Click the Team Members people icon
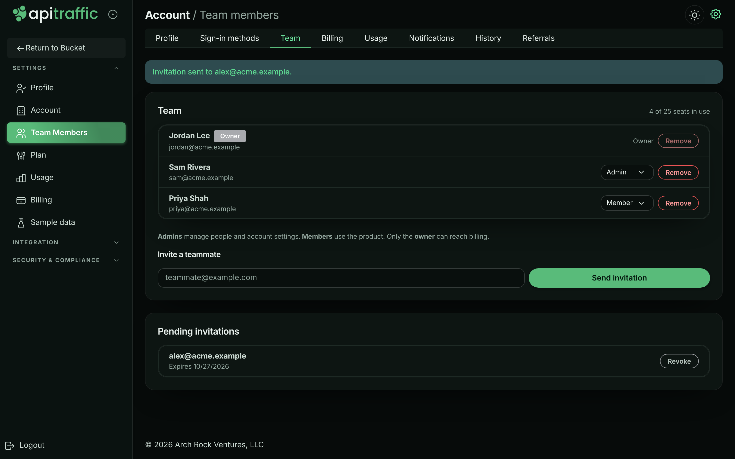The height and width of the screenshot is (459, 735). coord(21,133)
